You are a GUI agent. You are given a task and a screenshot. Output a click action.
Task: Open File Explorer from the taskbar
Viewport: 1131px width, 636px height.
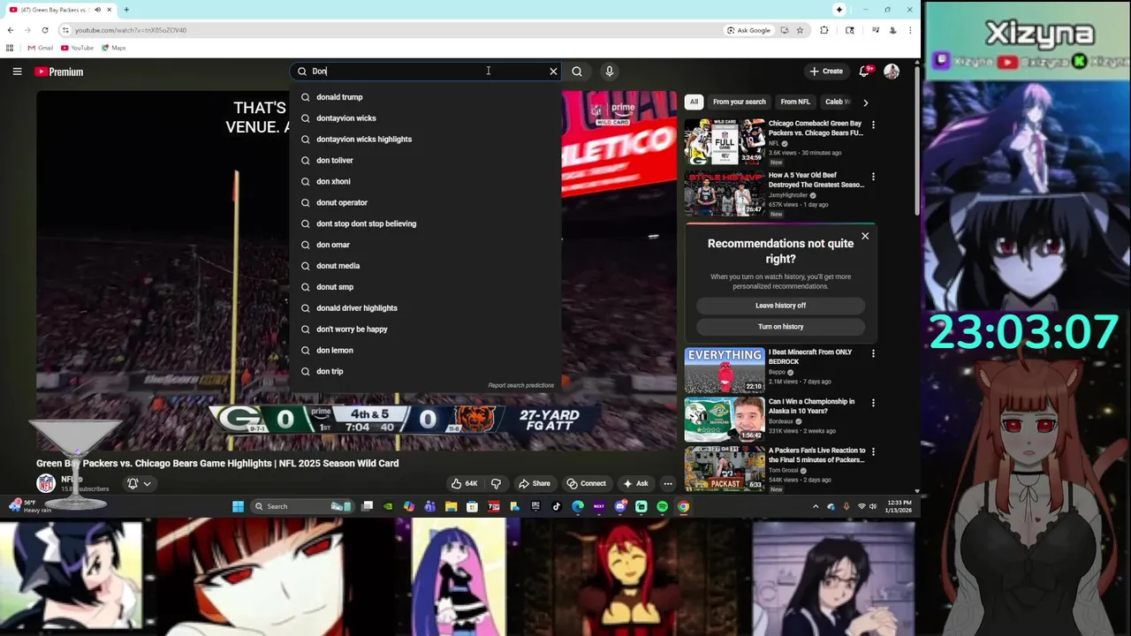[x=451, y=506]
